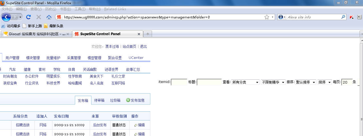363x136 pixels.
Task: Click the green plus 发布信息 button
Action: [135, 100]
